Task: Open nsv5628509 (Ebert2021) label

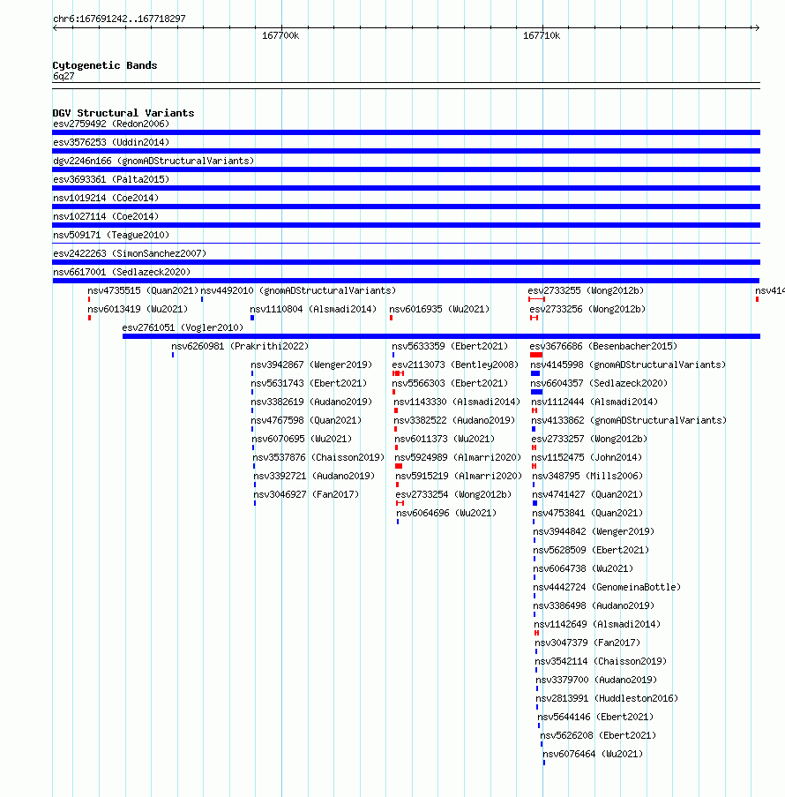Action: point(592,551)
